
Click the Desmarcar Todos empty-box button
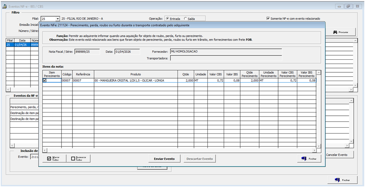(80, 158)
